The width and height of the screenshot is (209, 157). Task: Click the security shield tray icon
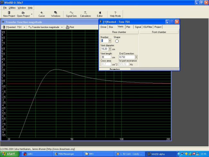(x=186, y=154)
